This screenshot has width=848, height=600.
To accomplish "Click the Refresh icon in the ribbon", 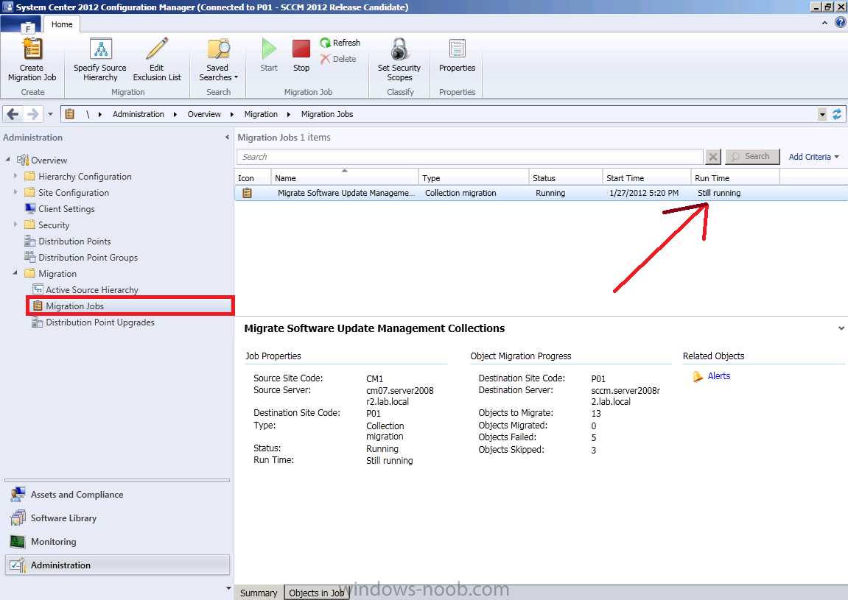I will (x=325, y=43).
